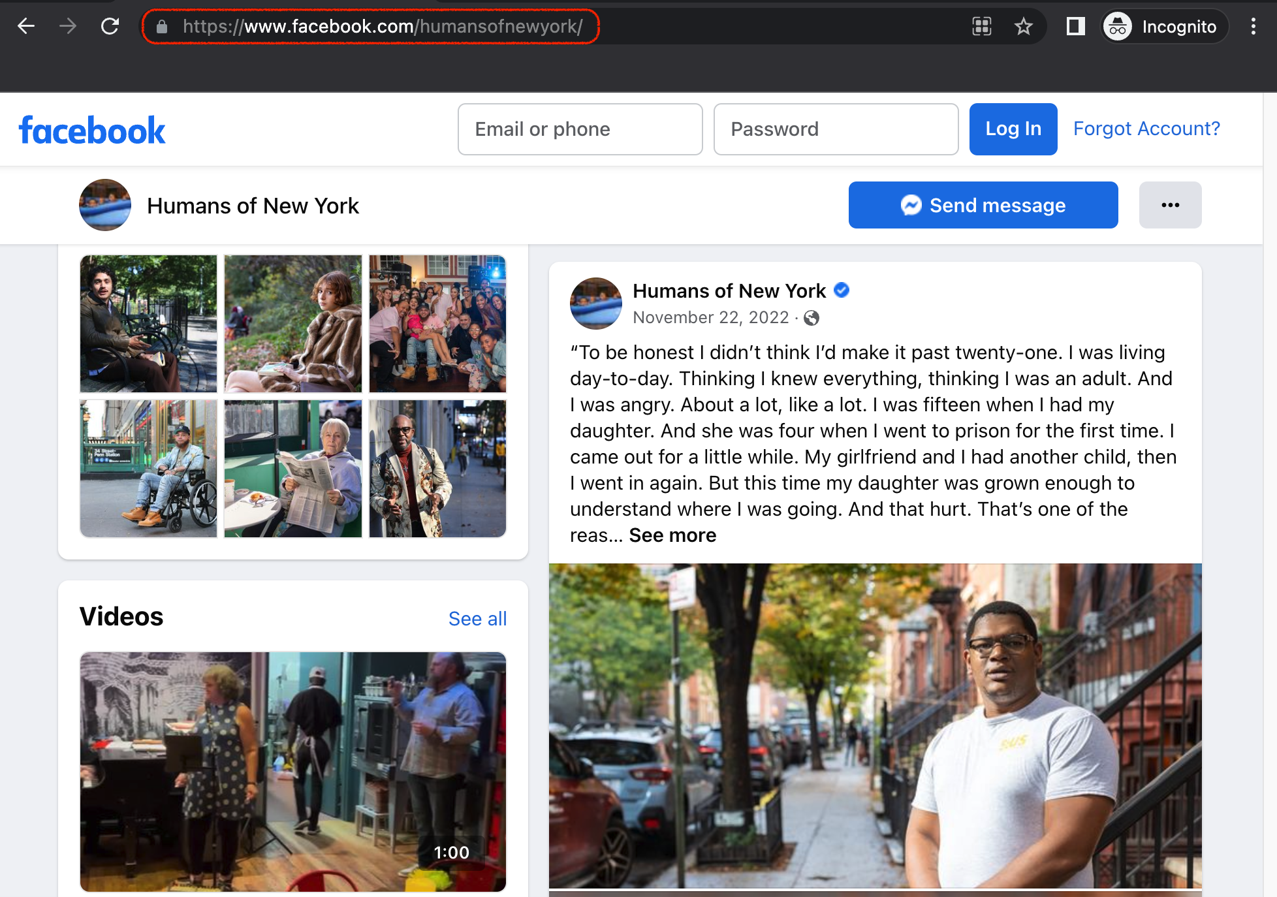The height and width of the screenshot is (897, 1277).
Task: Open the browser side panel icon
Action: 1075,26
